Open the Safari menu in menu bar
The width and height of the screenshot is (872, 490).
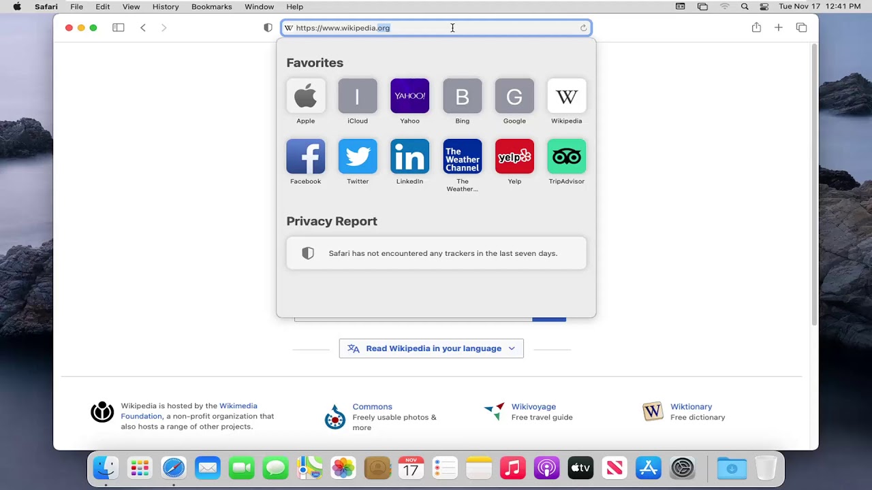coord(46,7)
